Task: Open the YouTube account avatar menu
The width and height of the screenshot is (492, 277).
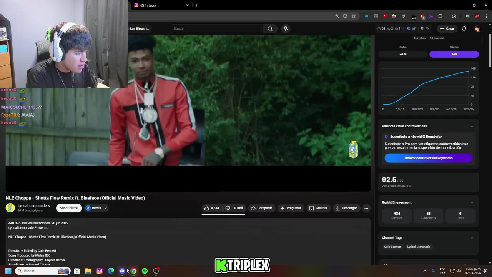Action: (477, 29)
